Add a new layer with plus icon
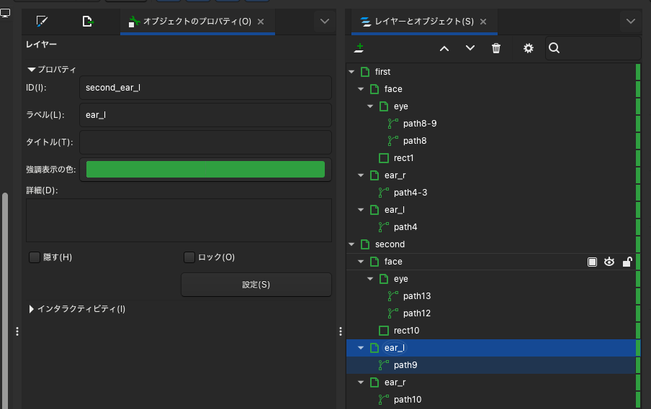The width and height of the screenshot is (651, 409). tap(359, 48)
